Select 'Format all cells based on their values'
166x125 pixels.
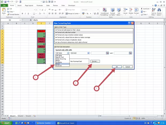click(94, 30)
